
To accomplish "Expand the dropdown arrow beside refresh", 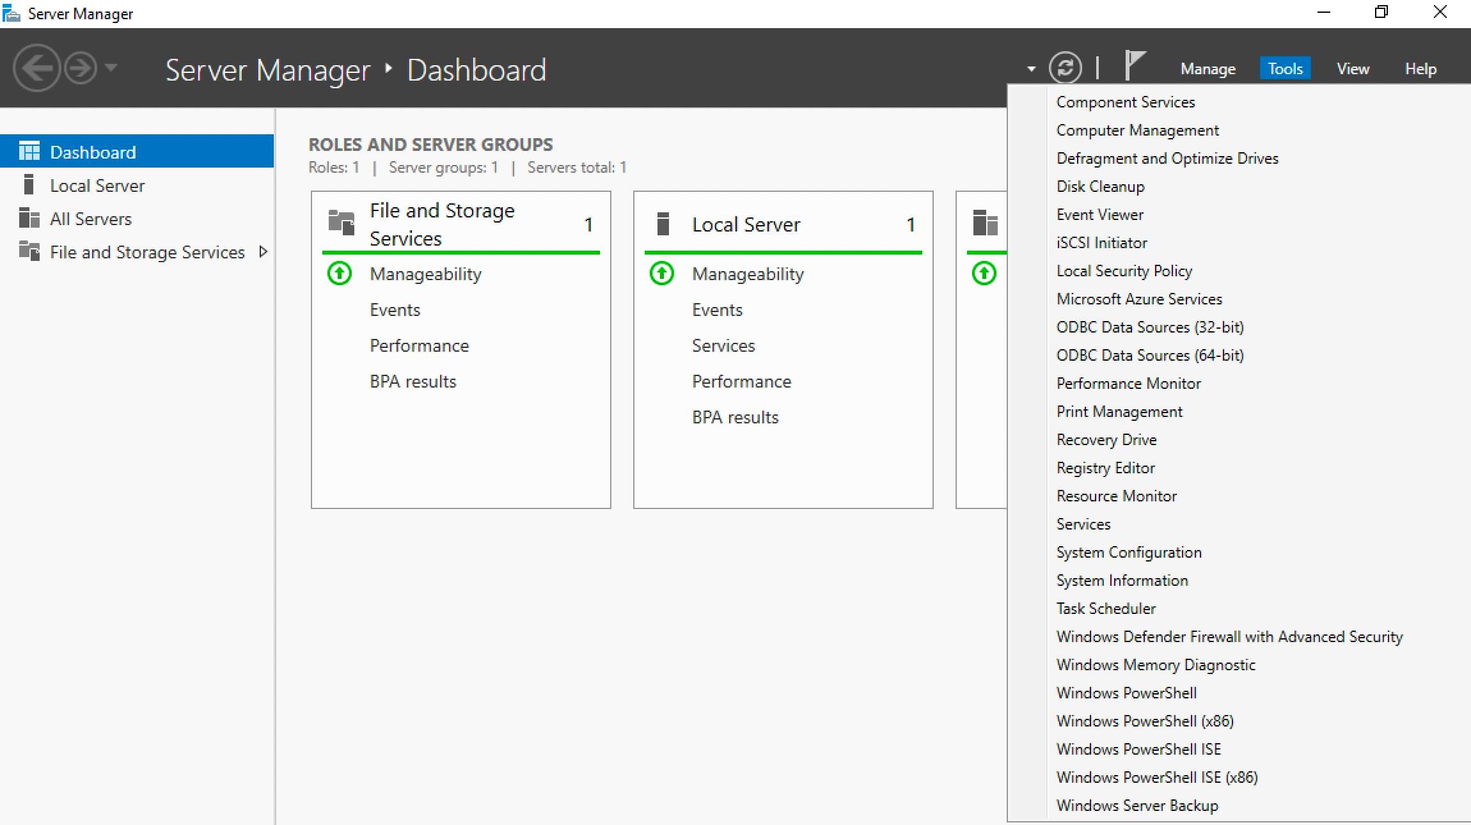I will coord(1031,68).
